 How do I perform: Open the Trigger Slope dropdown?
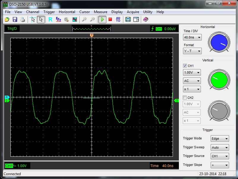(x=220, y=165)
